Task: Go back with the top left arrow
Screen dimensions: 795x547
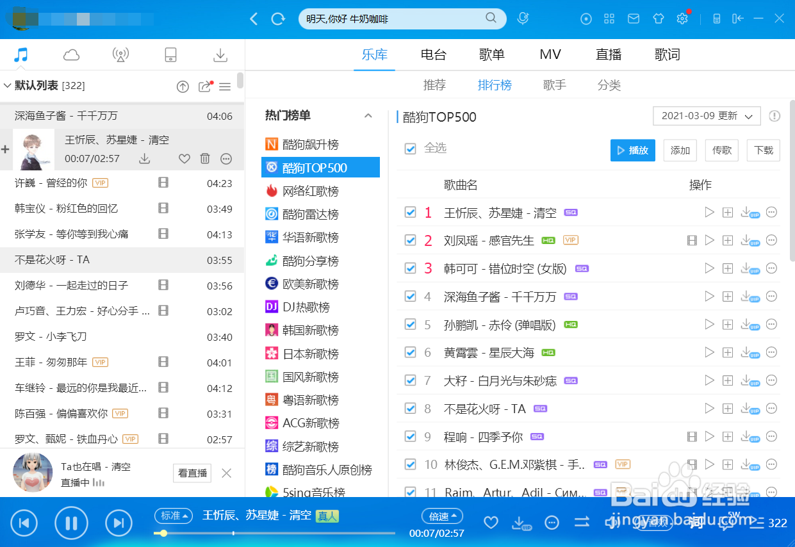Action: (x=254, y=19)
